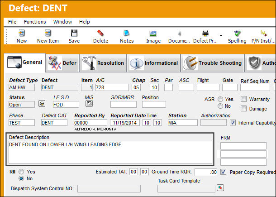Image resolution: width=276 pixels, height=197 pixels.
Task: Click the Status field showing Open
Action: tap(22, 105)
